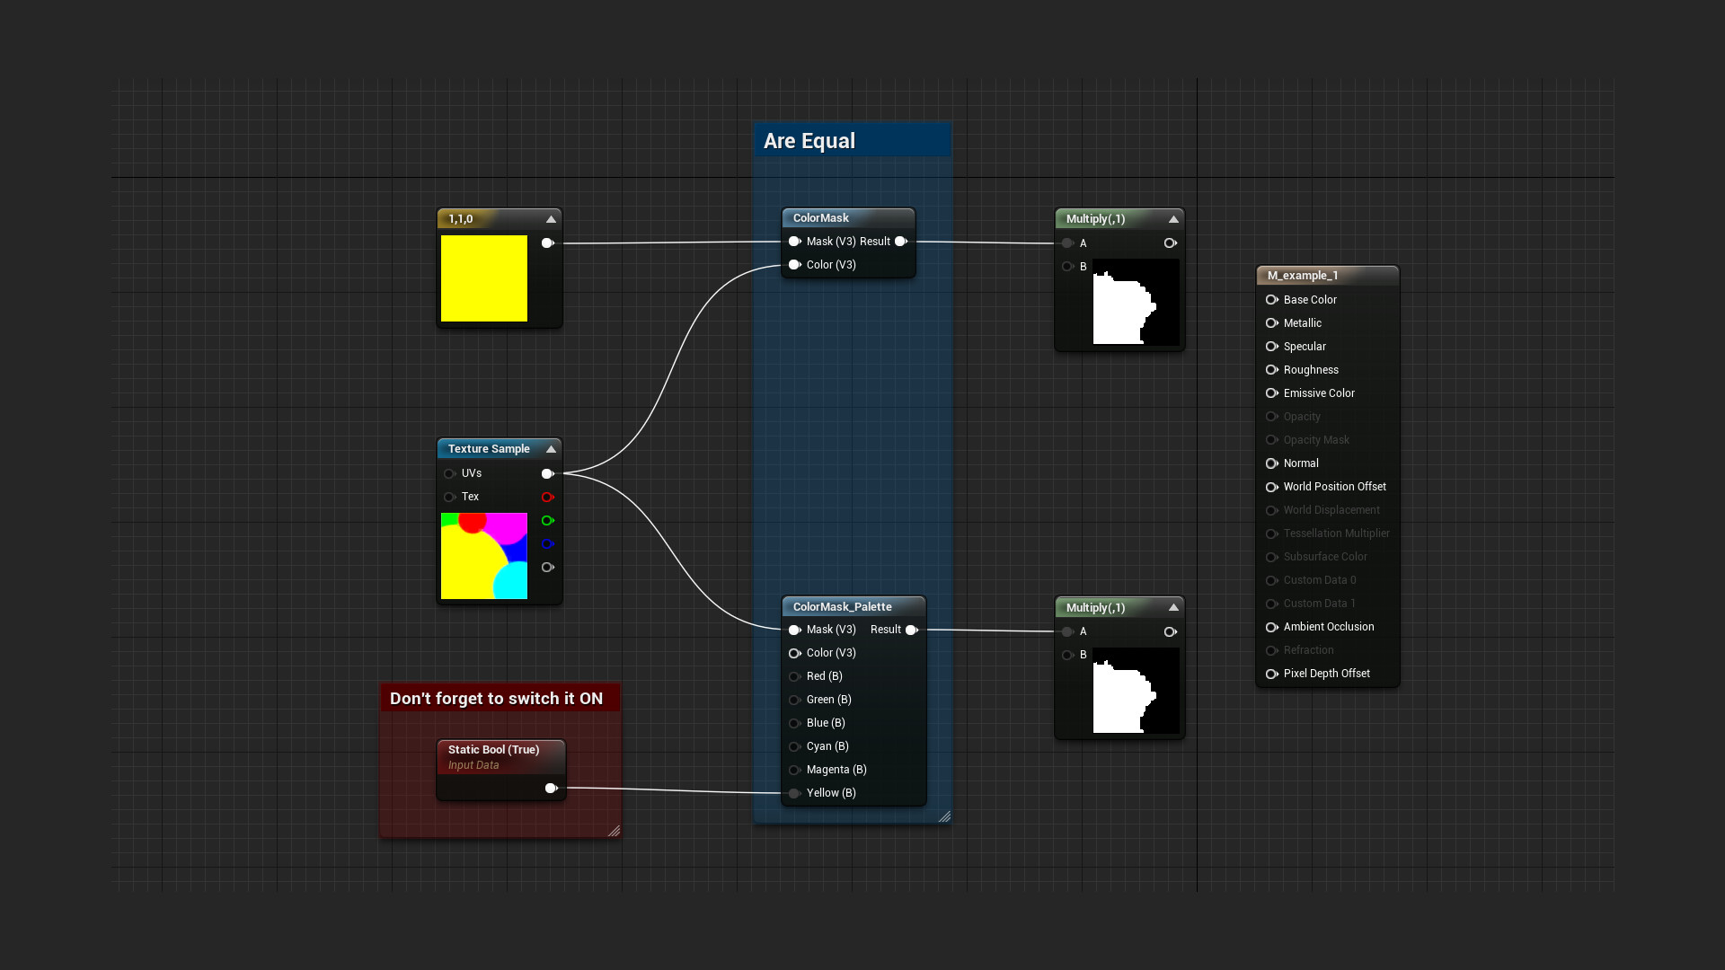This screenshot has width=1725, height=970.
Task: Select the Are Equal comment header
Action: pyautogui.click(x=809, y=140)
